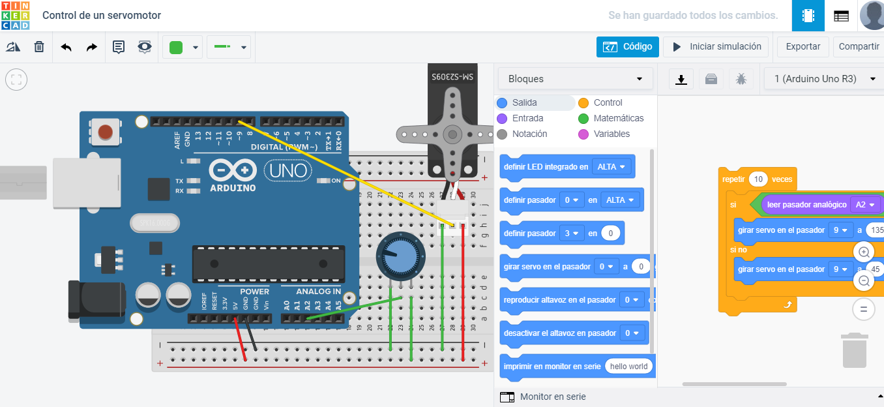This screenshot has width=884, height=407.
Task: Open pin 3 dropdown in definir pasador block
Action: [572, 234]
